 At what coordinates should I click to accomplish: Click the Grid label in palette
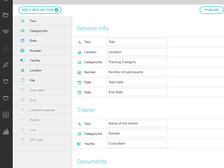tap(33, 100)
